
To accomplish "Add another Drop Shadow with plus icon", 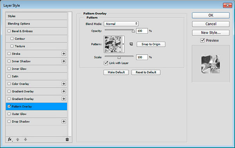I will pos(64,122).
